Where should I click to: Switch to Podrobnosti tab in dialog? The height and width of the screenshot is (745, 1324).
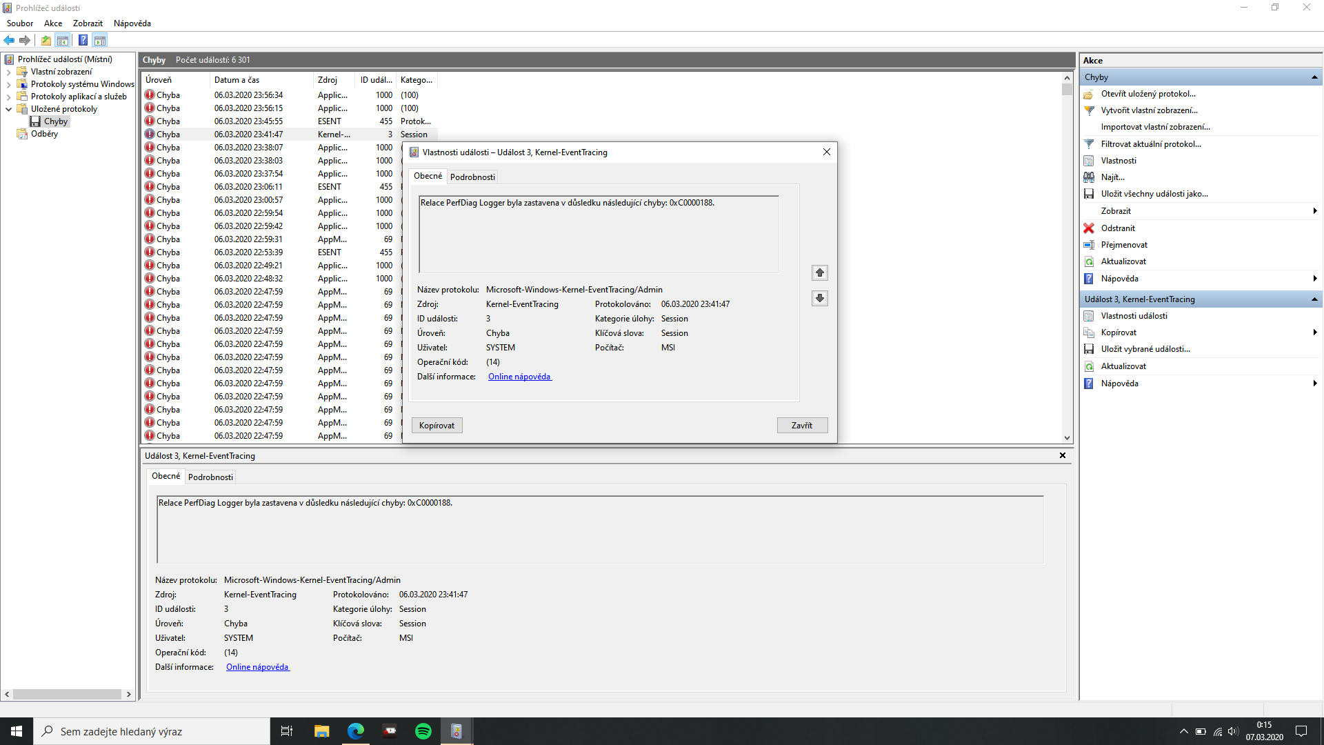pos(472,177)
